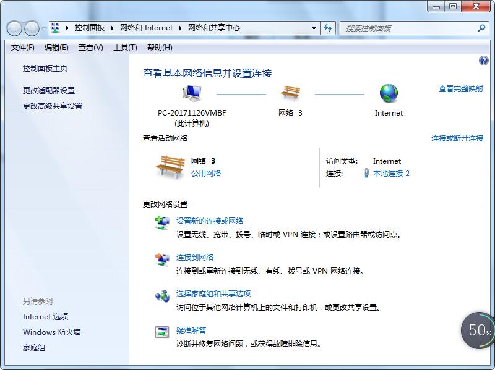
Task: Open the network map Internet globe icon
Action: (389, 93)
